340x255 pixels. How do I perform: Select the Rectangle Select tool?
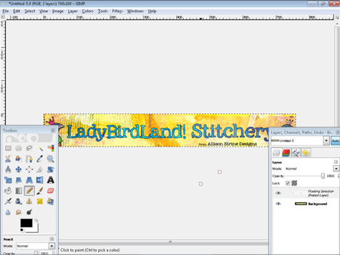click(x=8, y=148)
